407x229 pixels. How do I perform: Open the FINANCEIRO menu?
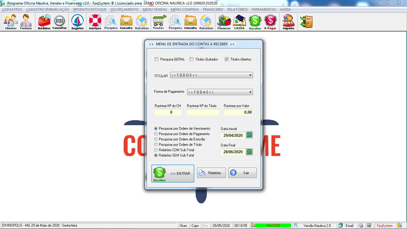(213, 10)
